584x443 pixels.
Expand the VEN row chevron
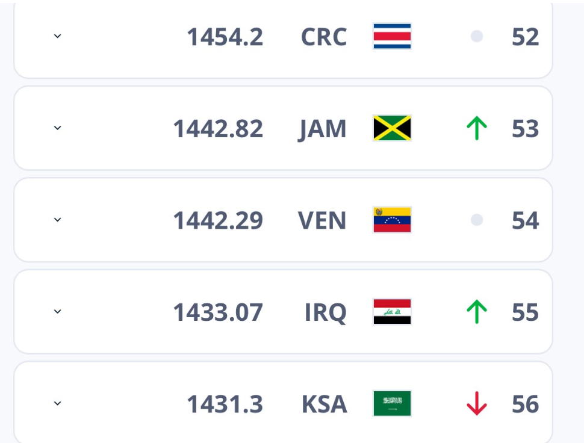click(x=57, y=220)
